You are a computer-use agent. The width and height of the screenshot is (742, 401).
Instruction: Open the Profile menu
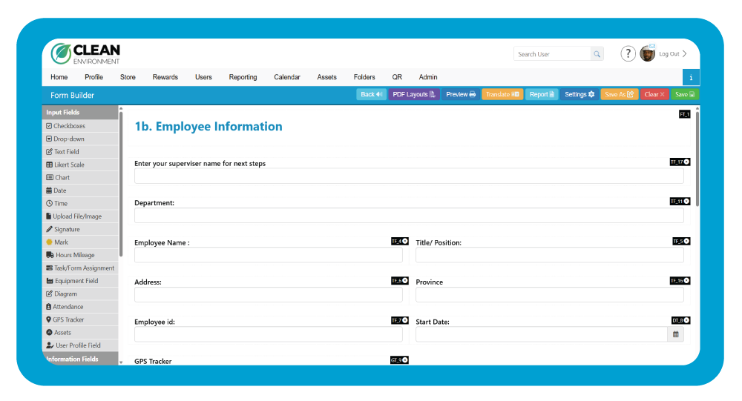click(93, 77)
